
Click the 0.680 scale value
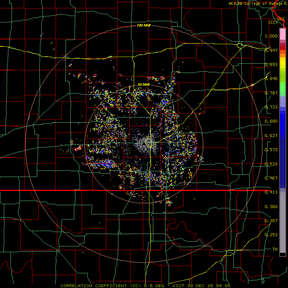pos(271,121)
